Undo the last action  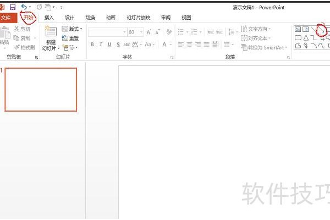24,7
